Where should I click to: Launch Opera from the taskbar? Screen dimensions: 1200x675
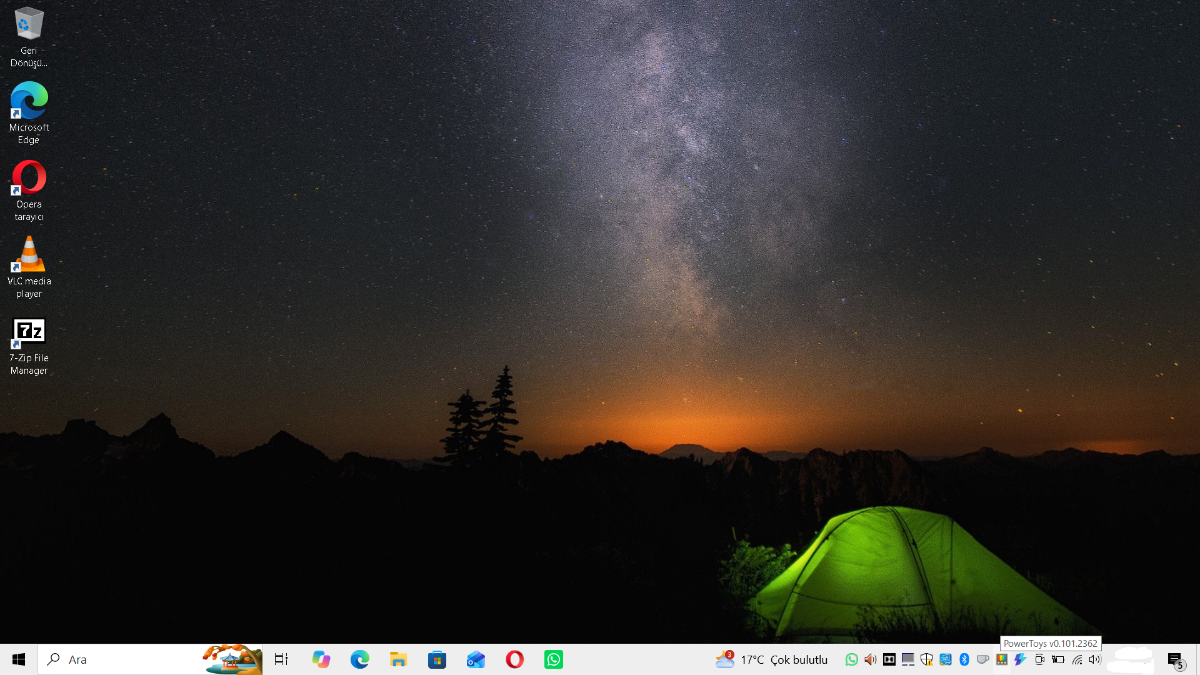(x=515, y=659)
